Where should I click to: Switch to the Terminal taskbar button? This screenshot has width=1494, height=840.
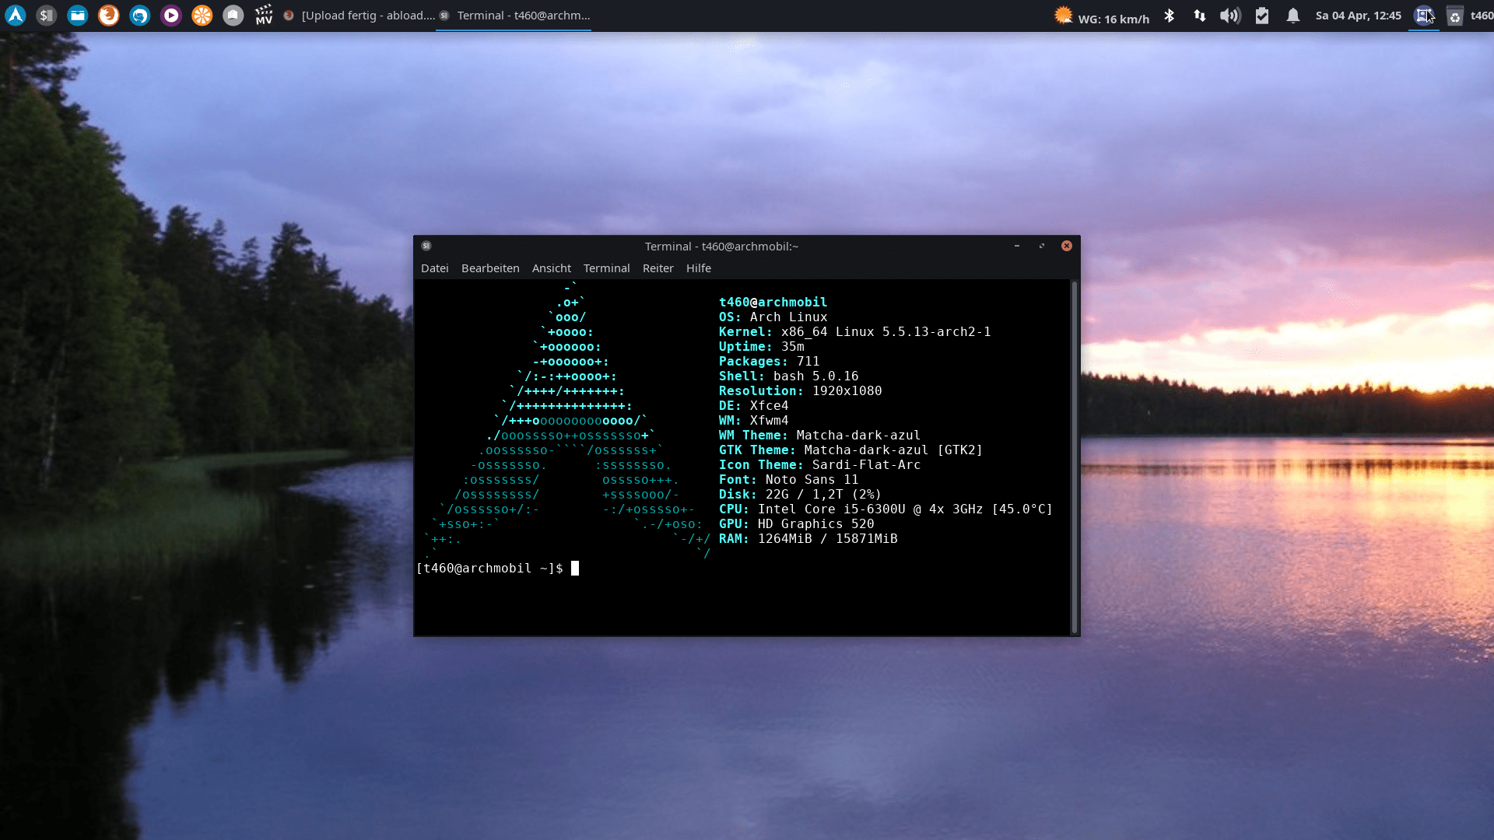[x=514, y=16]
